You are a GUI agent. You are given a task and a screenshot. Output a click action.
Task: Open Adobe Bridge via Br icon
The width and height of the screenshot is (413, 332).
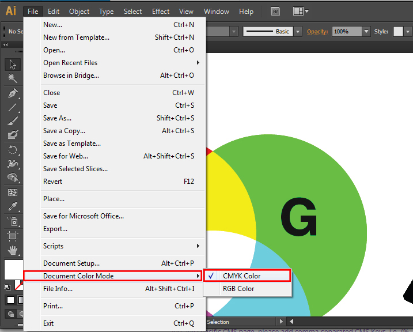click(x=276, y=12)
